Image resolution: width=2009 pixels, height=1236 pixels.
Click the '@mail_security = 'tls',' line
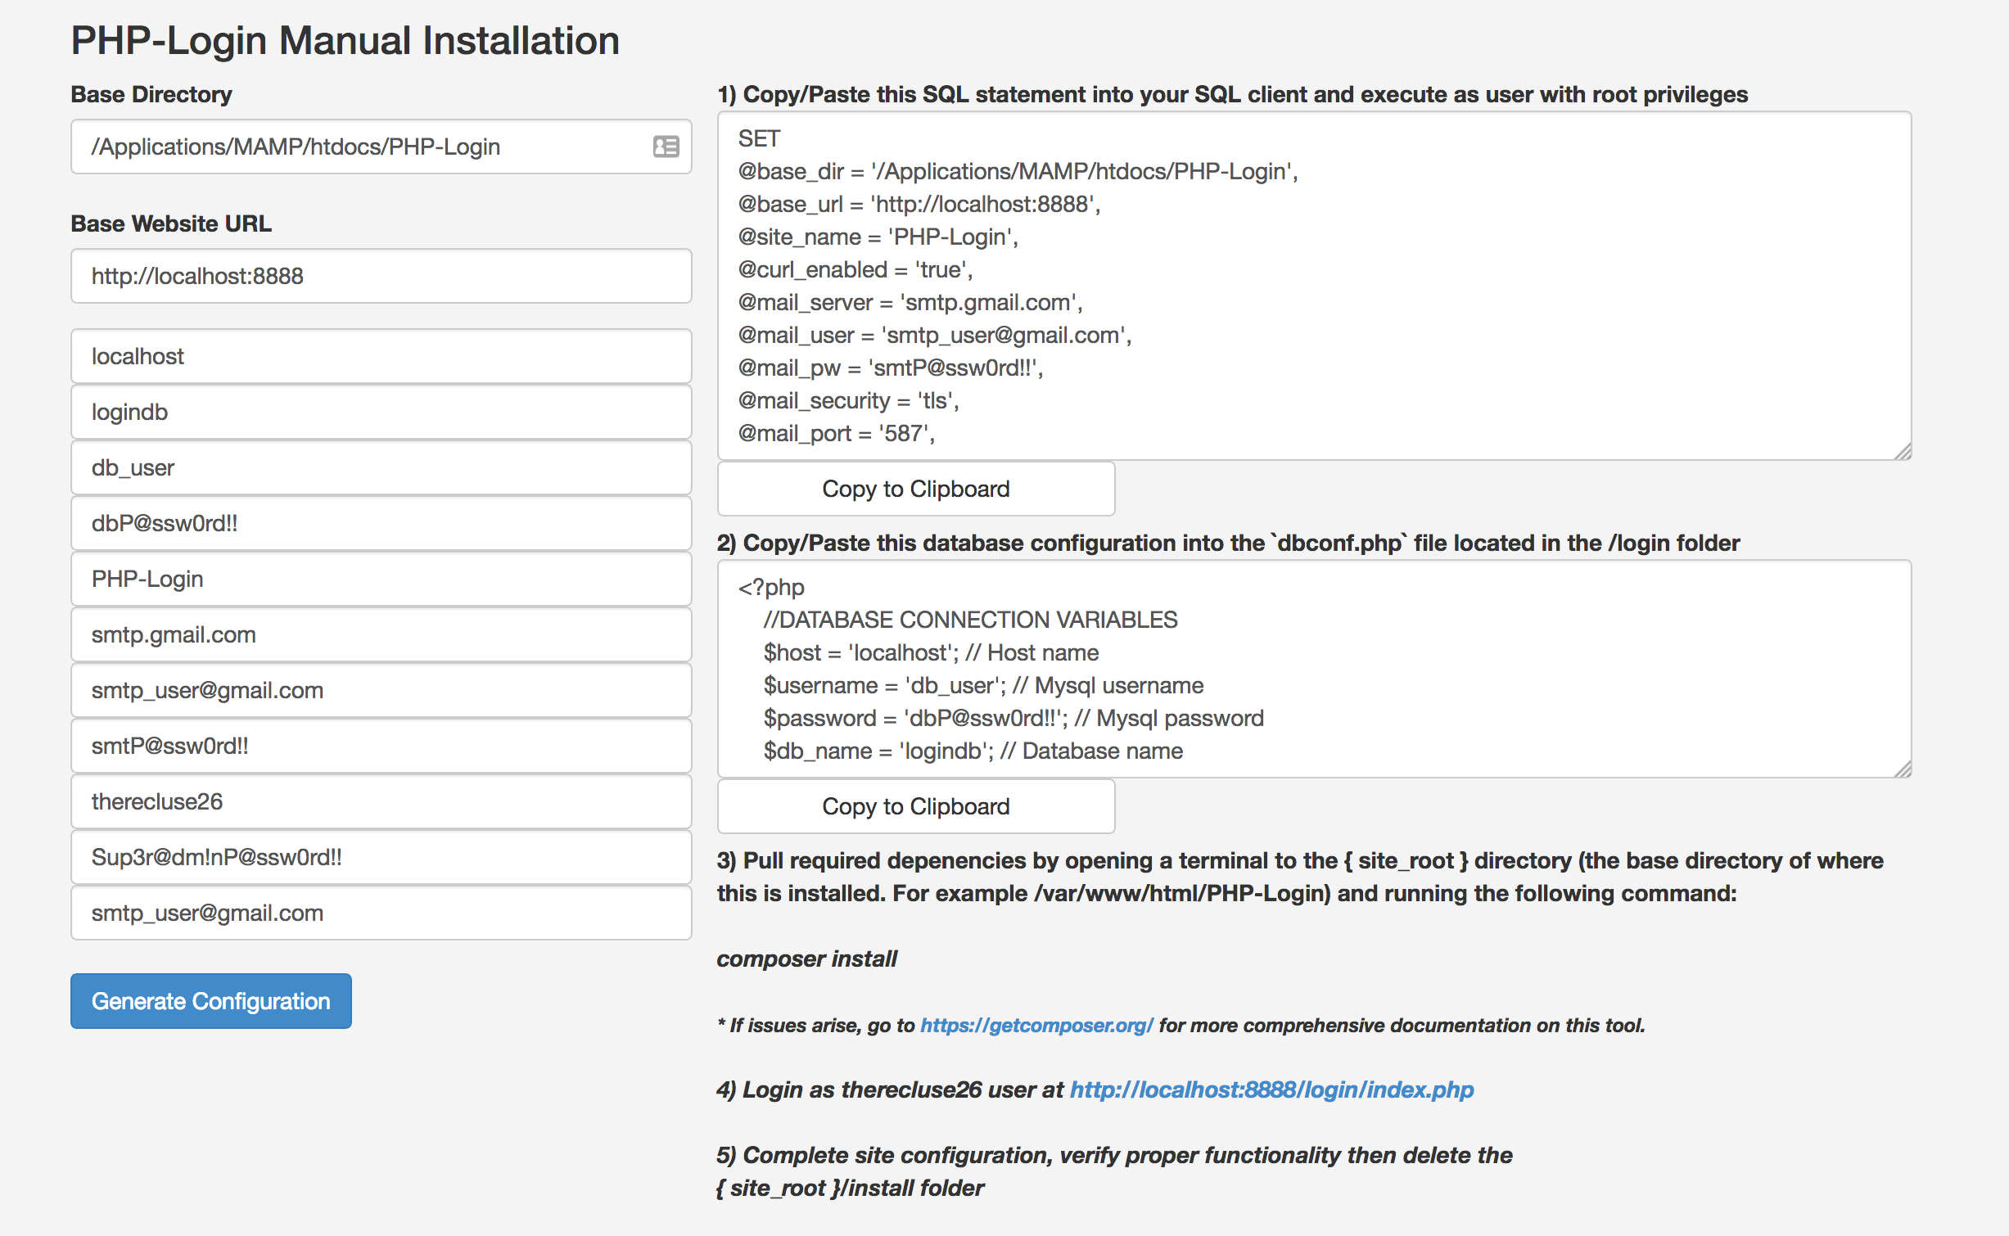tap(848, 400)
